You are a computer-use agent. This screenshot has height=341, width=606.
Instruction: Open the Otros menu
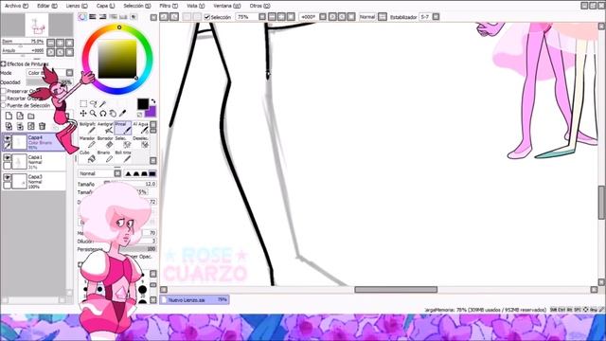[x=259, y=6]
